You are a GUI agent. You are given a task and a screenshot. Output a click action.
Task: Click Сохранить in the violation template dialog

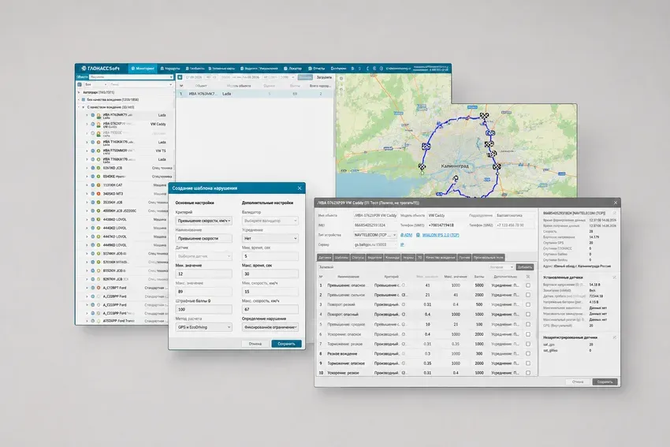pyautogui.click(x=286, y=344)
